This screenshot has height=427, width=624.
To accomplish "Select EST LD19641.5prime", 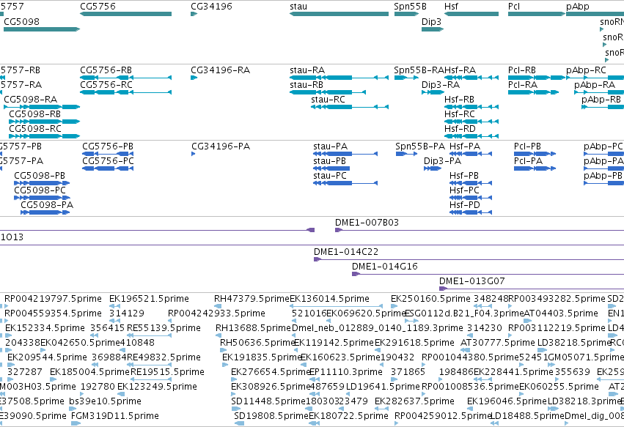I will coord(383,387).
